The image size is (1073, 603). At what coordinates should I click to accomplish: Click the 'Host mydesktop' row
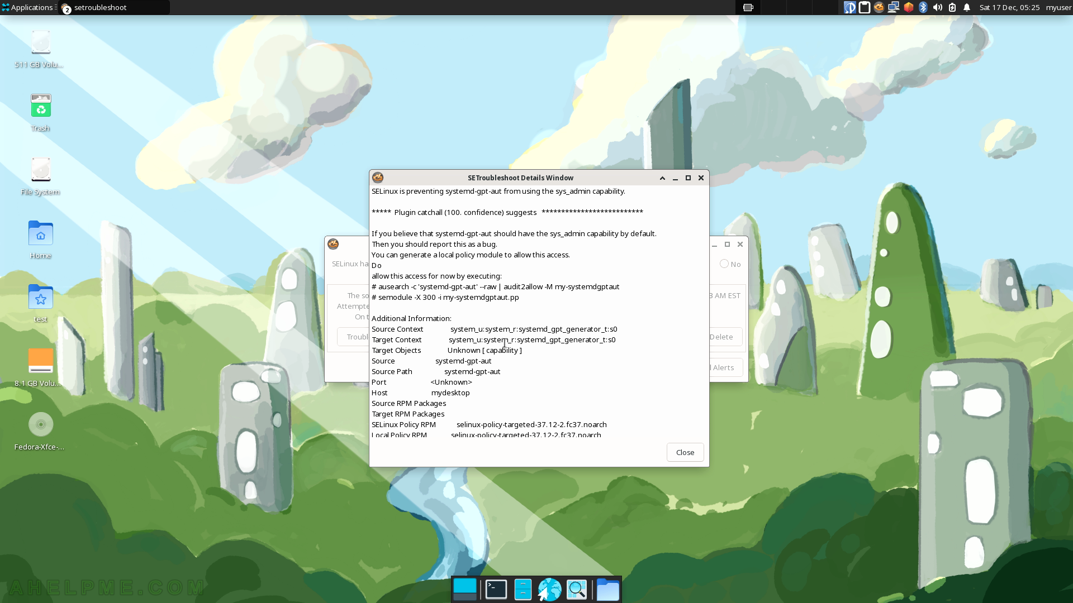(421, 393)
